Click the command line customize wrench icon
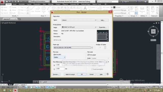 click(x=38, y=82)
